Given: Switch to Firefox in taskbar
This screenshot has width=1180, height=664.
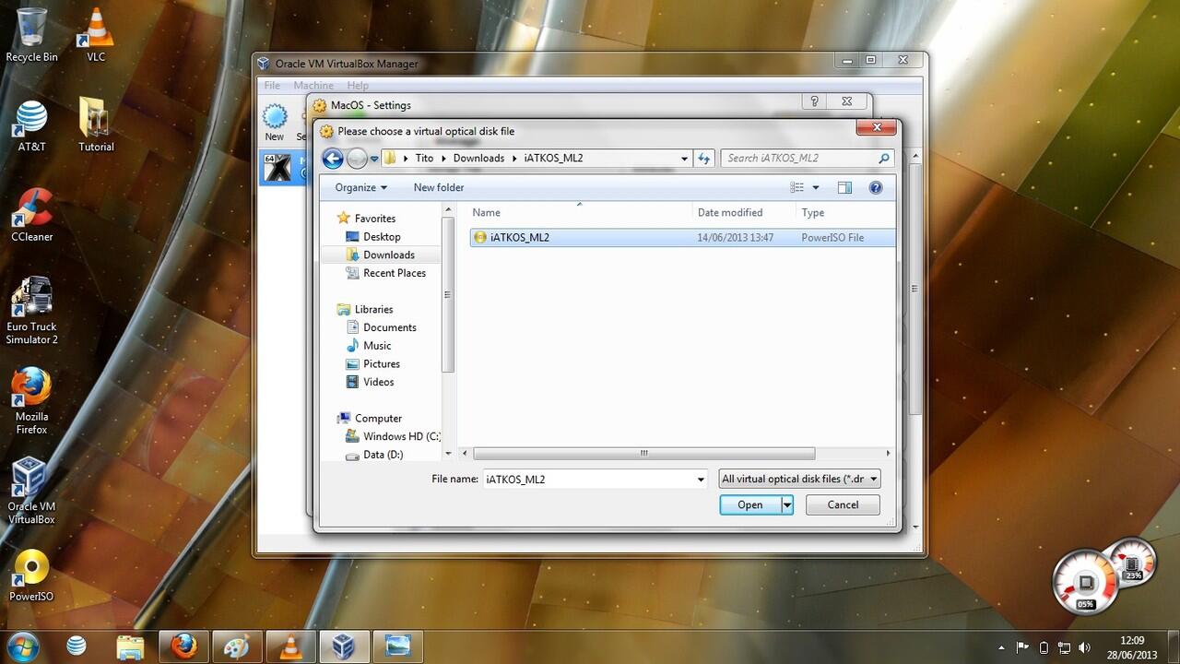Looking at the screenshot, I should [x=183, y=646].
